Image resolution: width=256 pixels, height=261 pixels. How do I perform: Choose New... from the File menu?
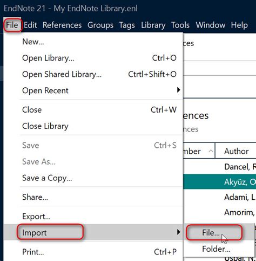93,42
